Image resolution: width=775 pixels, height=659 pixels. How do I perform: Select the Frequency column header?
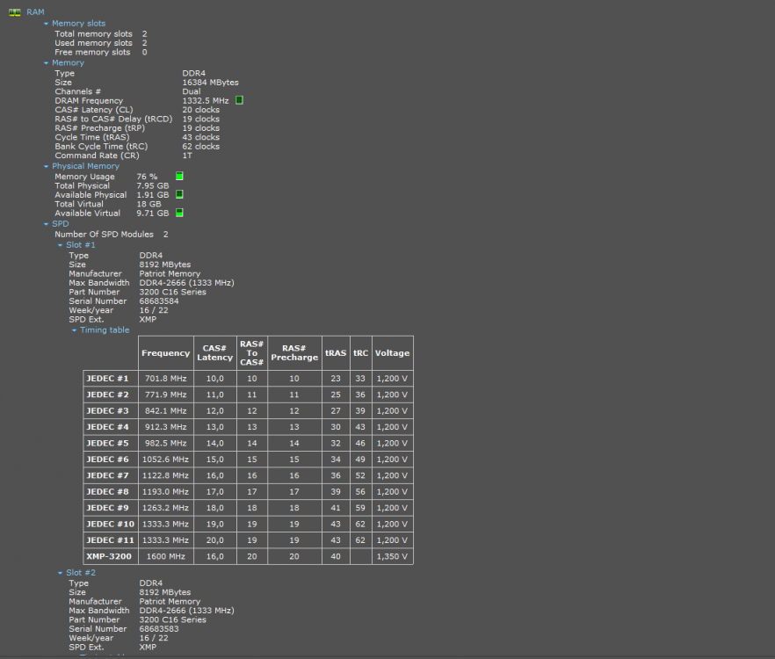click(165, 353)
